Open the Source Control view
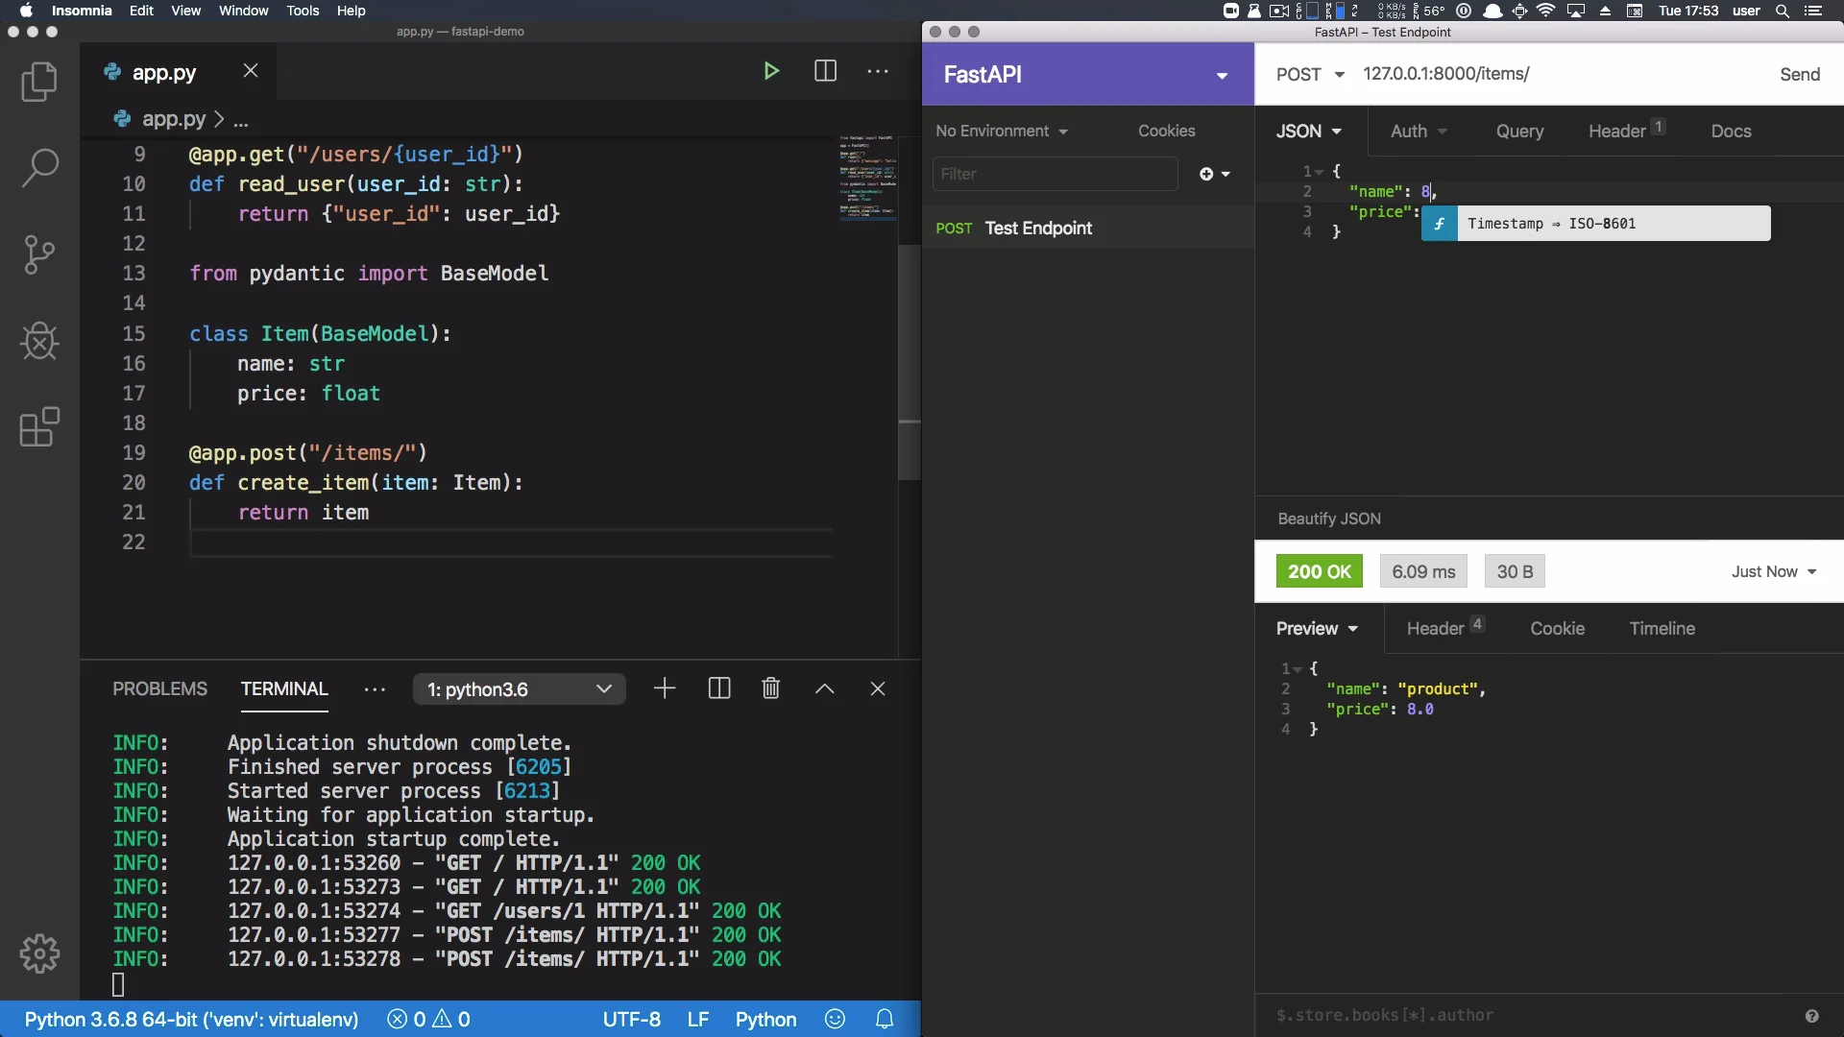Screen dimensions: 1844x1037 [x=39, y=254]
